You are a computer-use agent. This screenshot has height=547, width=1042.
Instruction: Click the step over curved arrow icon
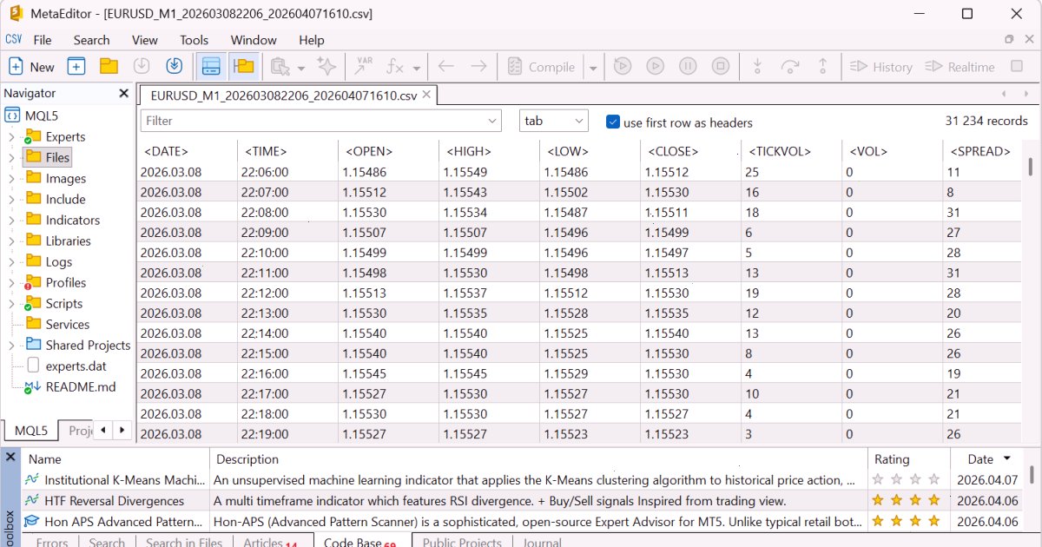coord(790,67)
